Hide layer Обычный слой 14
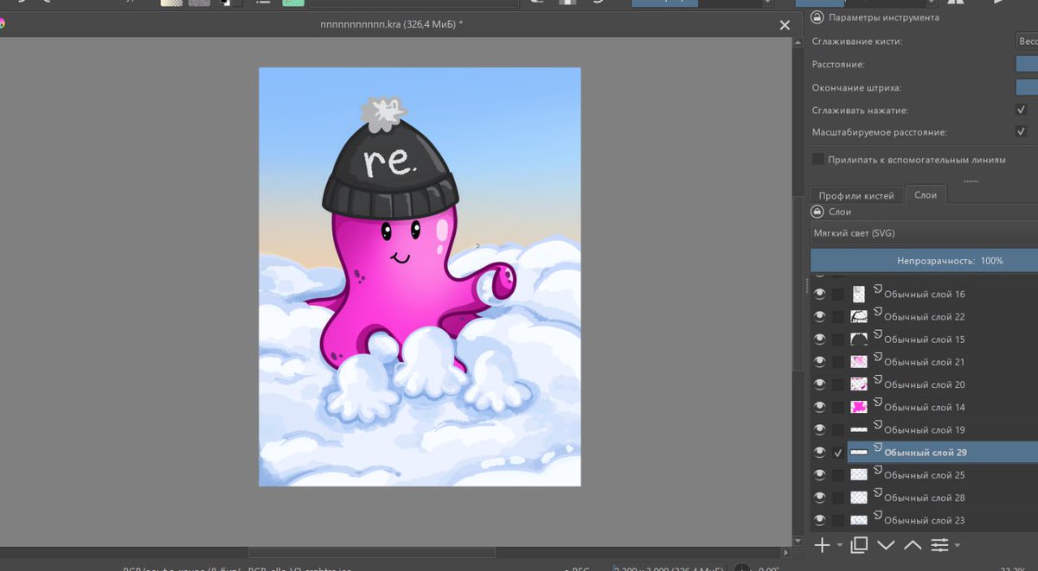The image size is (1038, 571). tap(819, 406)
